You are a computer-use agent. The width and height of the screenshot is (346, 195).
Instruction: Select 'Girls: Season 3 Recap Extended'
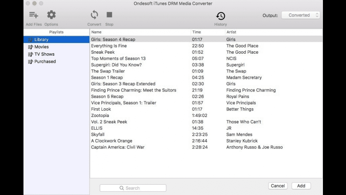pos(206,84)
